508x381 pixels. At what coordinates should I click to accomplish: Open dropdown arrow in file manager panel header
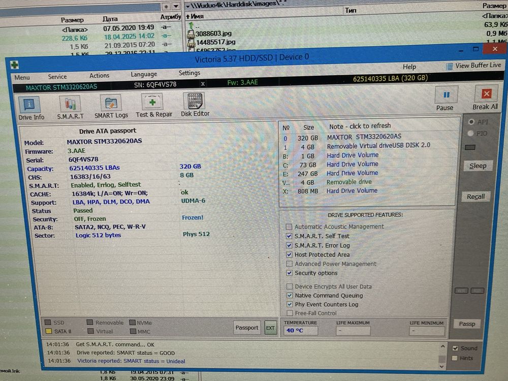(176, 6)
